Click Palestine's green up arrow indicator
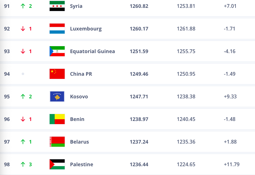The width and height of the screenshot is (255, 175). (x=23, y=164)
